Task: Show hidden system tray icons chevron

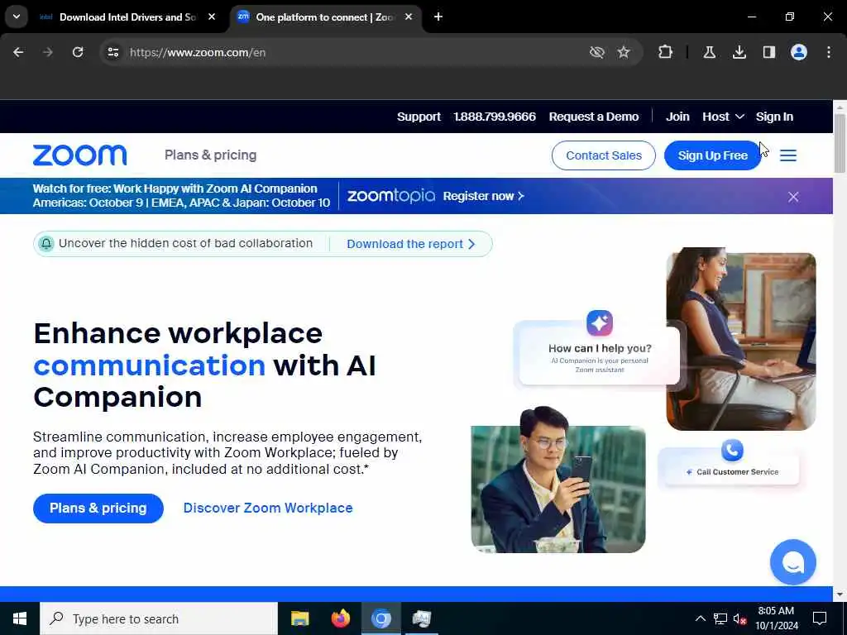Action: (700, 618)
